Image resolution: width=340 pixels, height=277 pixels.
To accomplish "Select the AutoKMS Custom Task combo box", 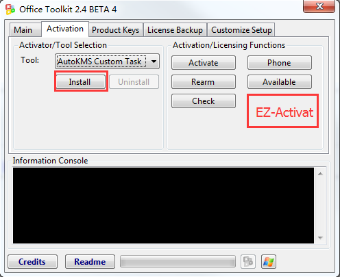I will click(107, 62).
